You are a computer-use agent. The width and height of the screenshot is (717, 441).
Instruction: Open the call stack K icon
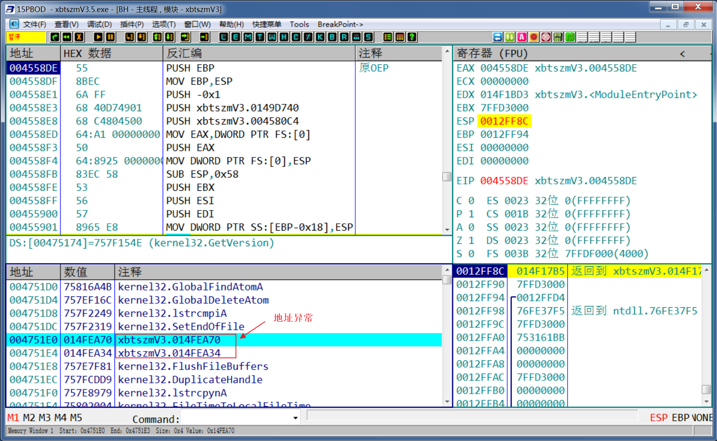(320, 37)
